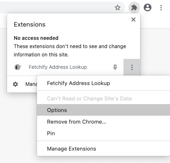Viewport: 170px width, 163px height.
Task: Open Chrome's three-dot main menu
Action: tap(161, 7)
